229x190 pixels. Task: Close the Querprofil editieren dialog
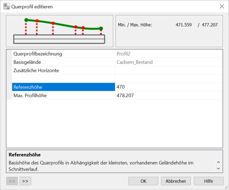coord(222,6)
